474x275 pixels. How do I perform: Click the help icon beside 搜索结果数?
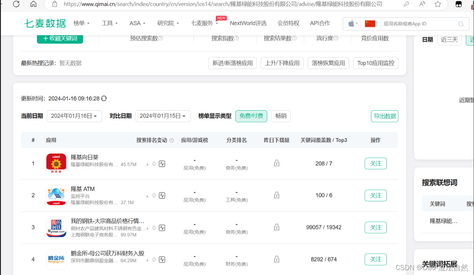[294, 38]
